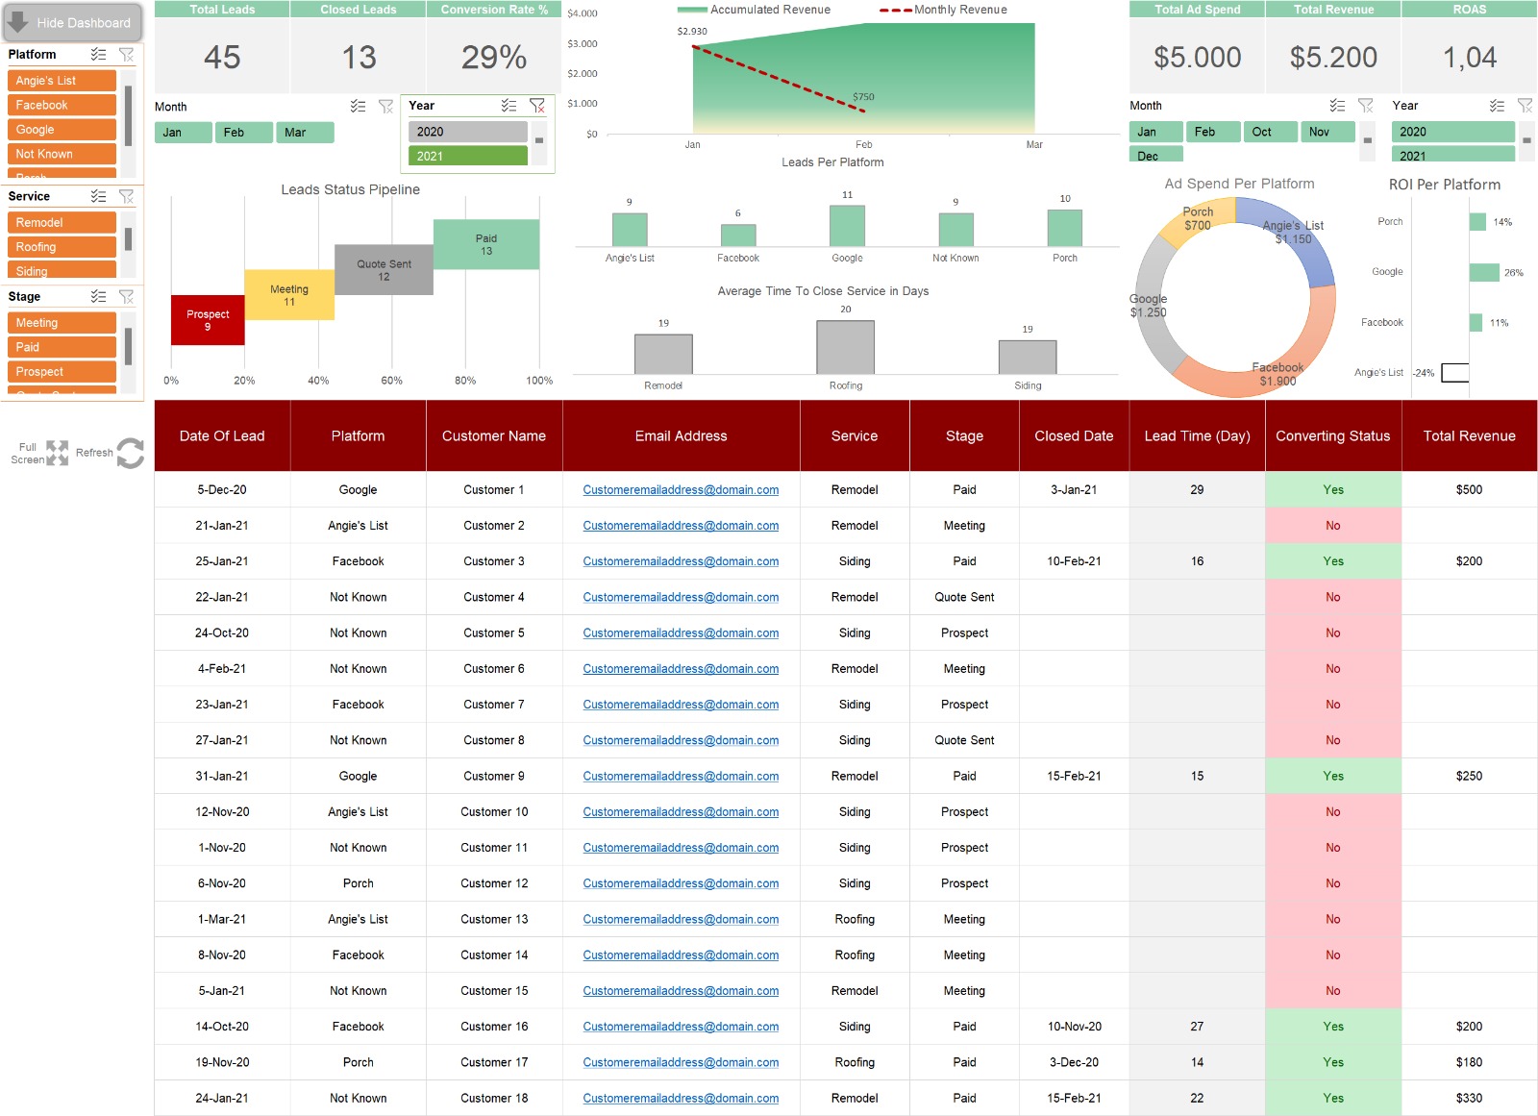Click the Full Screen expand icon
The height and width of the screenshot is (1116, 1538).
pyautogui.click(x=57, y=453)
